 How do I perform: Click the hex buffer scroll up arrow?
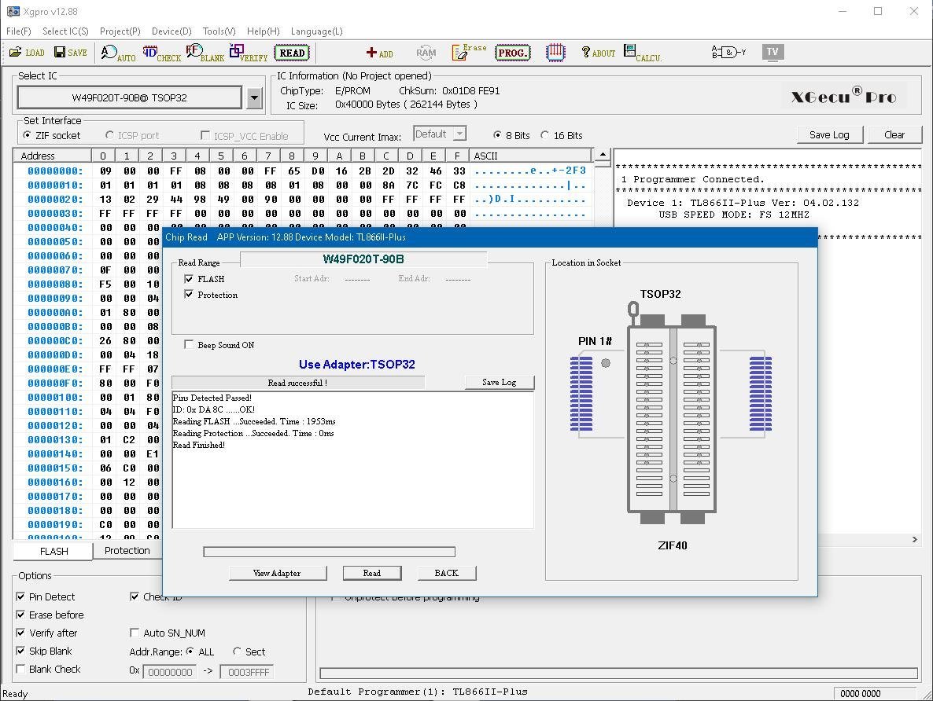[x=603, y=155]
